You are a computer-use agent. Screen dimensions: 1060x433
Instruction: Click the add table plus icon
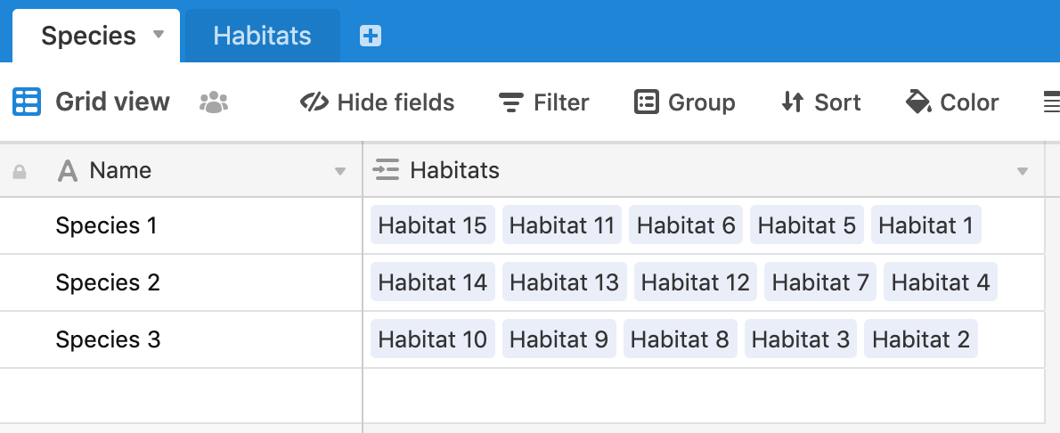pos(371,36)
